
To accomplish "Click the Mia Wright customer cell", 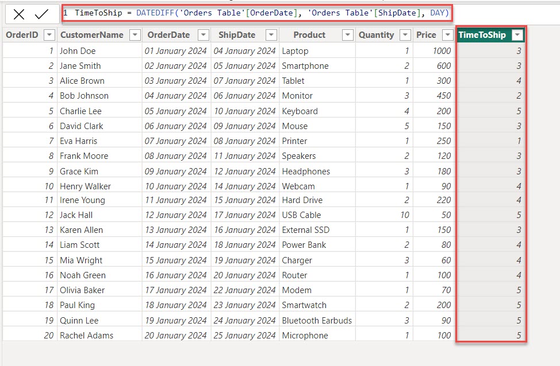I will coord(99,260).
